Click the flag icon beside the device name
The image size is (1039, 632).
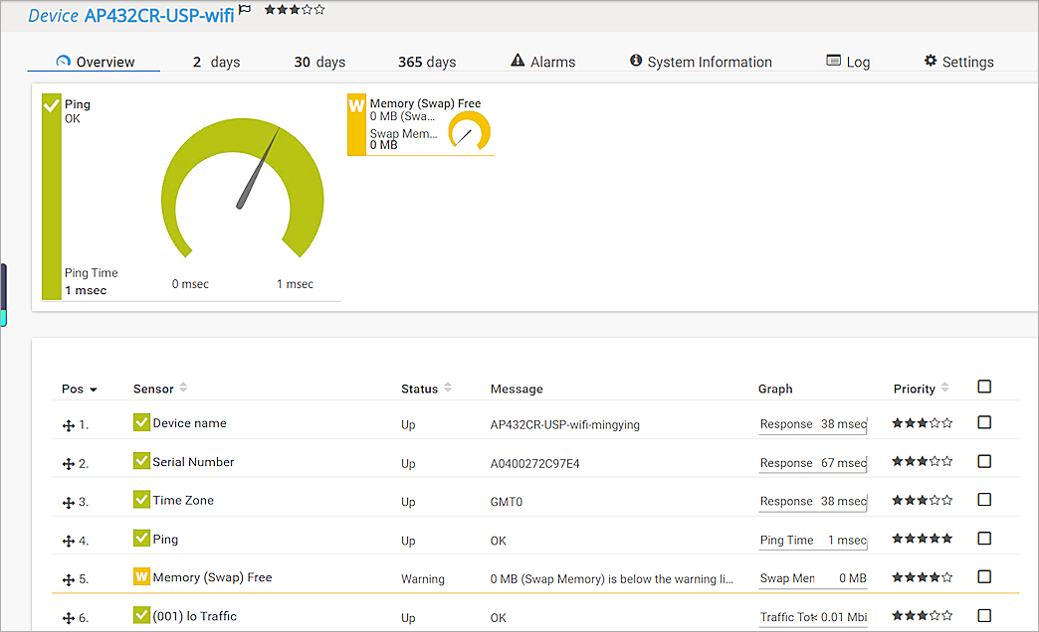click(x=244, y=12)
